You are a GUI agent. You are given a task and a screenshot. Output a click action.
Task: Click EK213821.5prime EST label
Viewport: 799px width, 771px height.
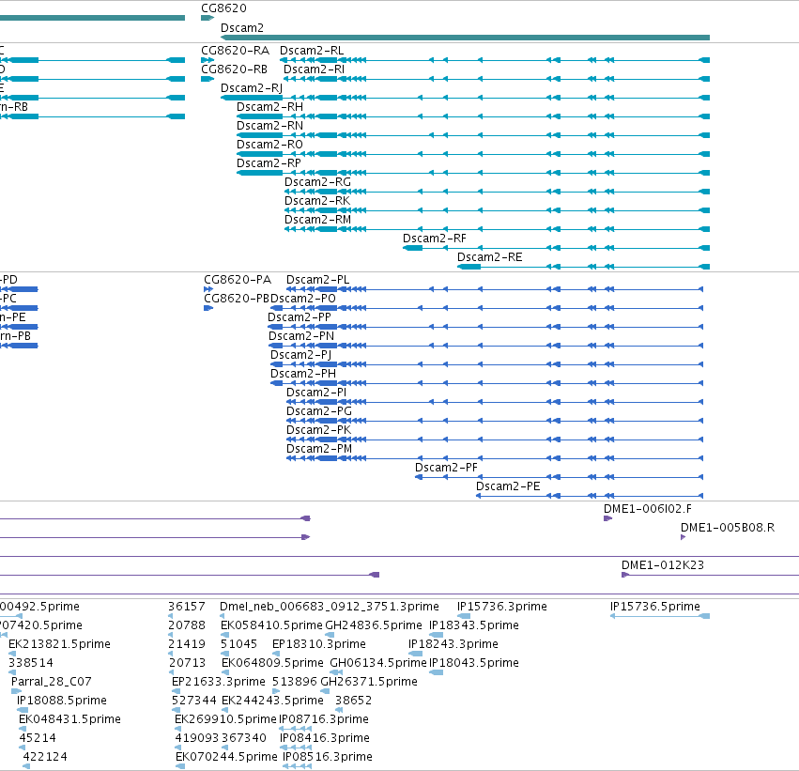[59, 644]
